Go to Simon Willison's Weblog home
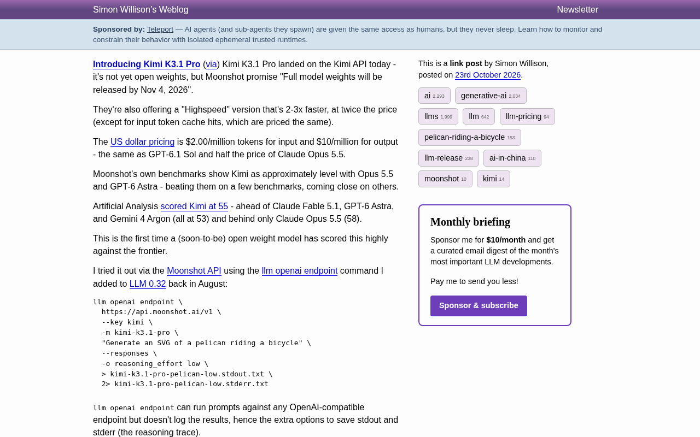 [x=141, y=10]
